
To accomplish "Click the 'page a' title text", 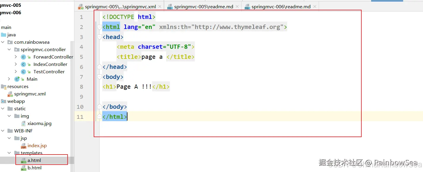I will click(152, 57).
